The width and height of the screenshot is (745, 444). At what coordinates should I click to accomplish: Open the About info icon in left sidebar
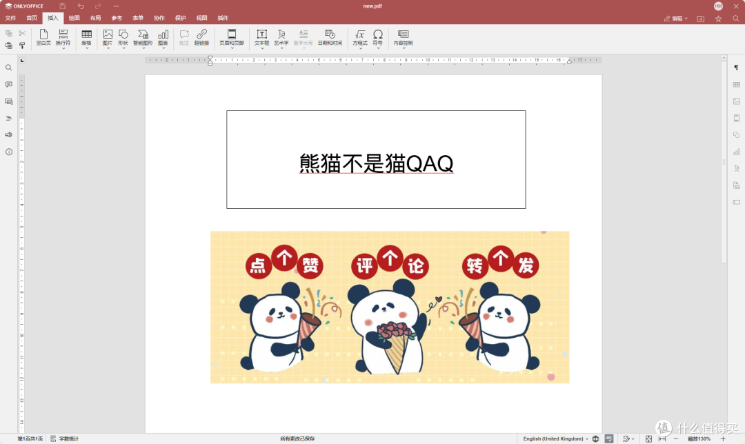[8, 152]
